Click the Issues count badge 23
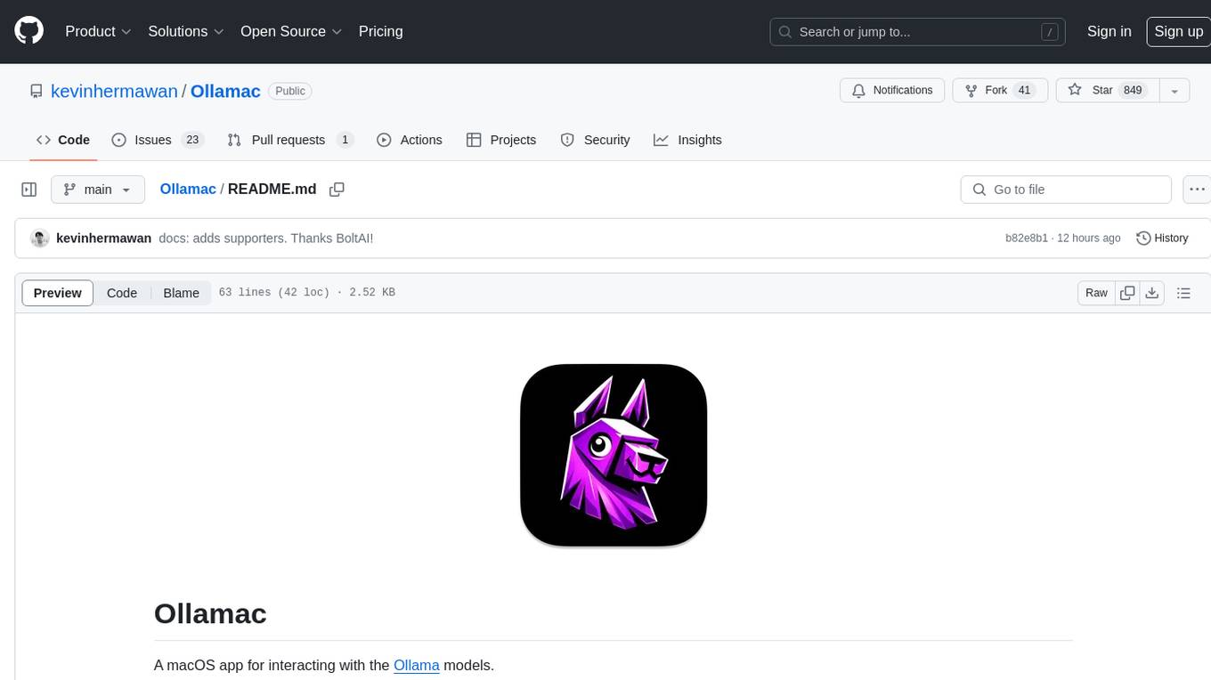The height and width of the screenshot is (680, 1211). click(x=192, y=140)
